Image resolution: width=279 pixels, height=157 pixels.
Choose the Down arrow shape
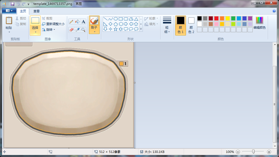[x=105, y=29]
